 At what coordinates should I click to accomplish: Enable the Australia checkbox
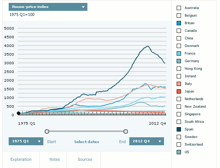coord(178,8)
